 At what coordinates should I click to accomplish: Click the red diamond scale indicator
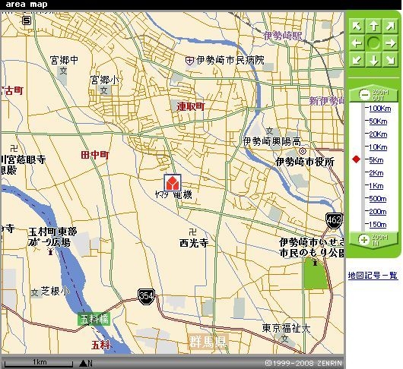pyautogui.click(x=356, y=159)
